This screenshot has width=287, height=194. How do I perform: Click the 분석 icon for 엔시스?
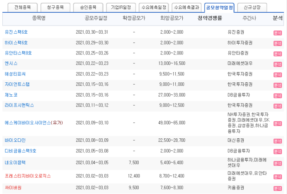point(277,64)
